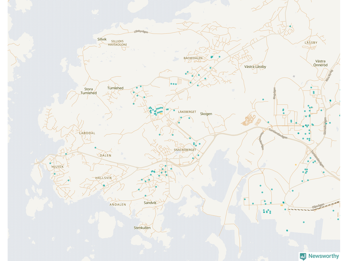Click the Stenkullen place label

pos(142,228)
